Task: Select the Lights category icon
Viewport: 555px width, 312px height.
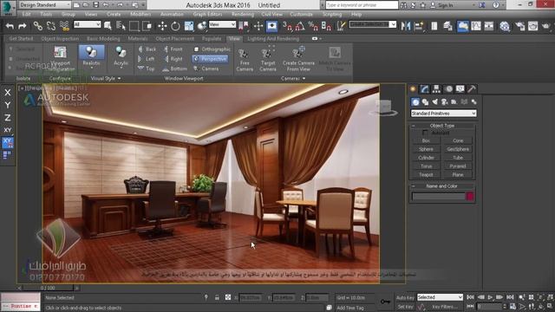Action: (x=434, y=102)
